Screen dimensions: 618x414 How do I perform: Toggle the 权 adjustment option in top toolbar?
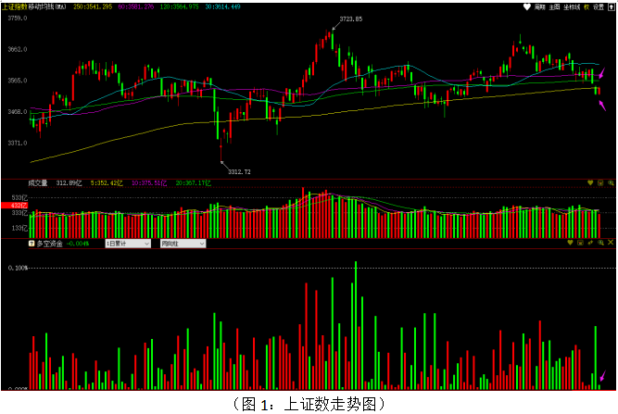point(586,6)
